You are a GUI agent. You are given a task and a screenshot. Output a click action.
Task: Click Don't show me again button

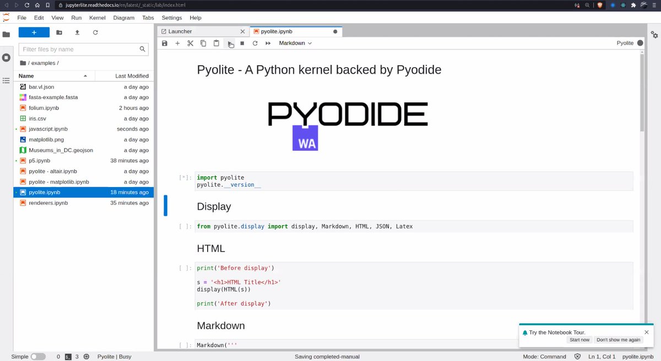[x=619, y=340]
